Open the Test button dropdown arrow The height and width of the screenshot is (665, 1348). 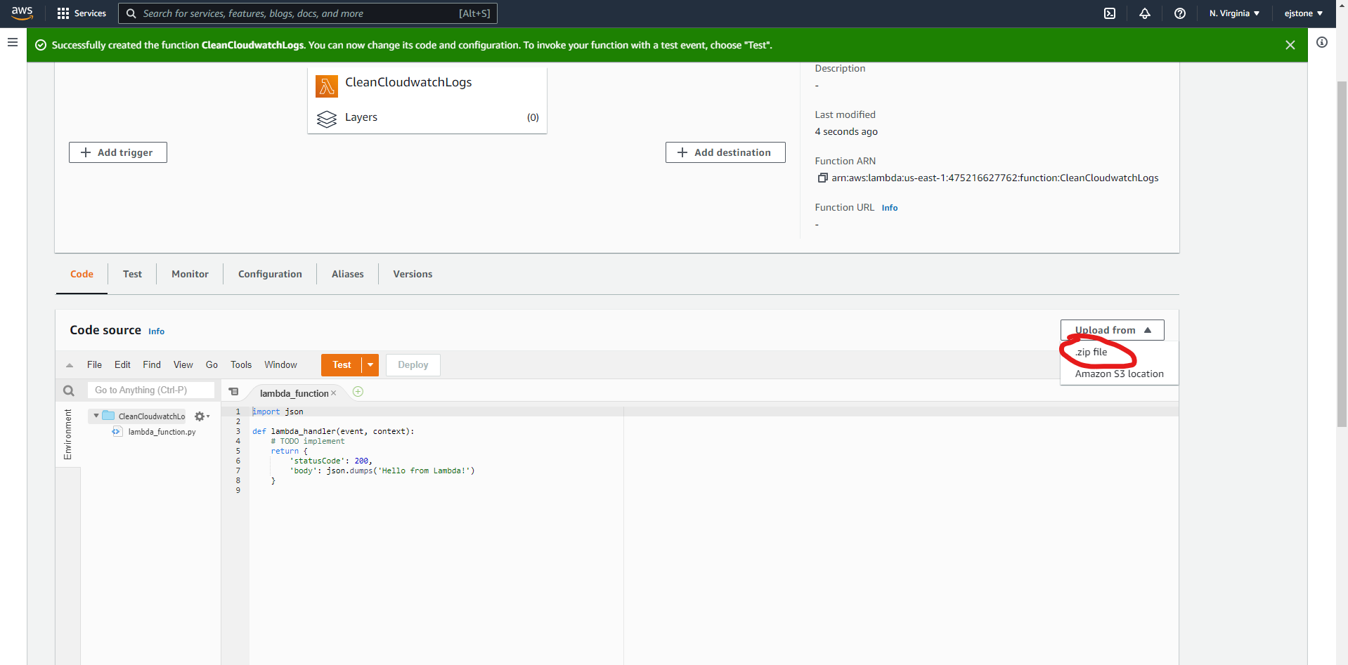[x=370, y=365]
